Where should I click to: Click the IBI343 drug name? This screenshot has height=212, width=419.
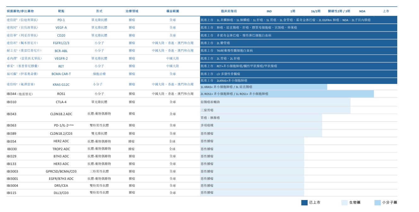11,114
